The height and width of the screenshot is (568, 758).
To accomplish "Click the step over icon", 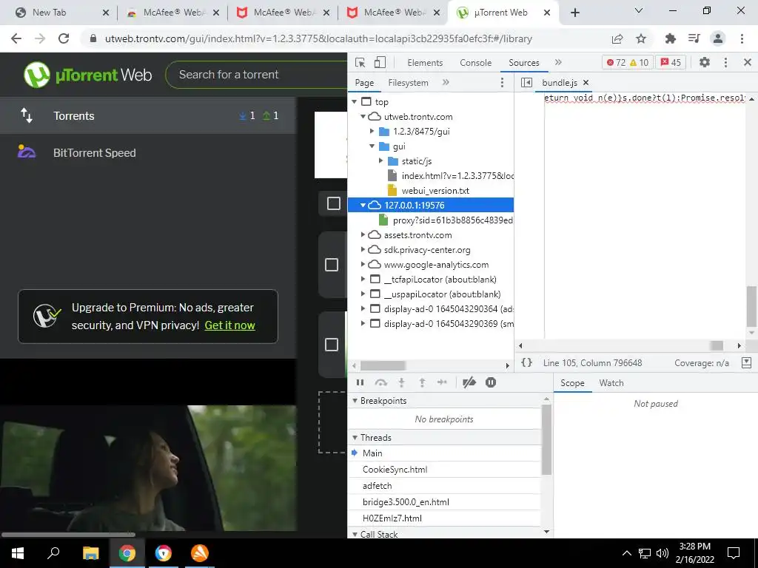I will pyautogui.click(x=381, y=382).
